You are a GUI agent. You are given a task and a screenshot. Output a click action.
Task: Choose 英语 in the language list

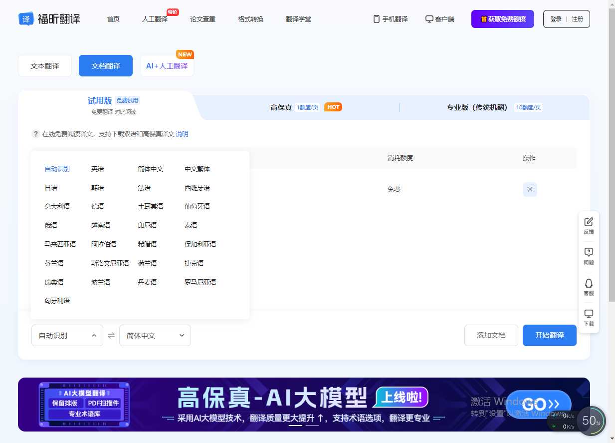click(x=97, y=169)
